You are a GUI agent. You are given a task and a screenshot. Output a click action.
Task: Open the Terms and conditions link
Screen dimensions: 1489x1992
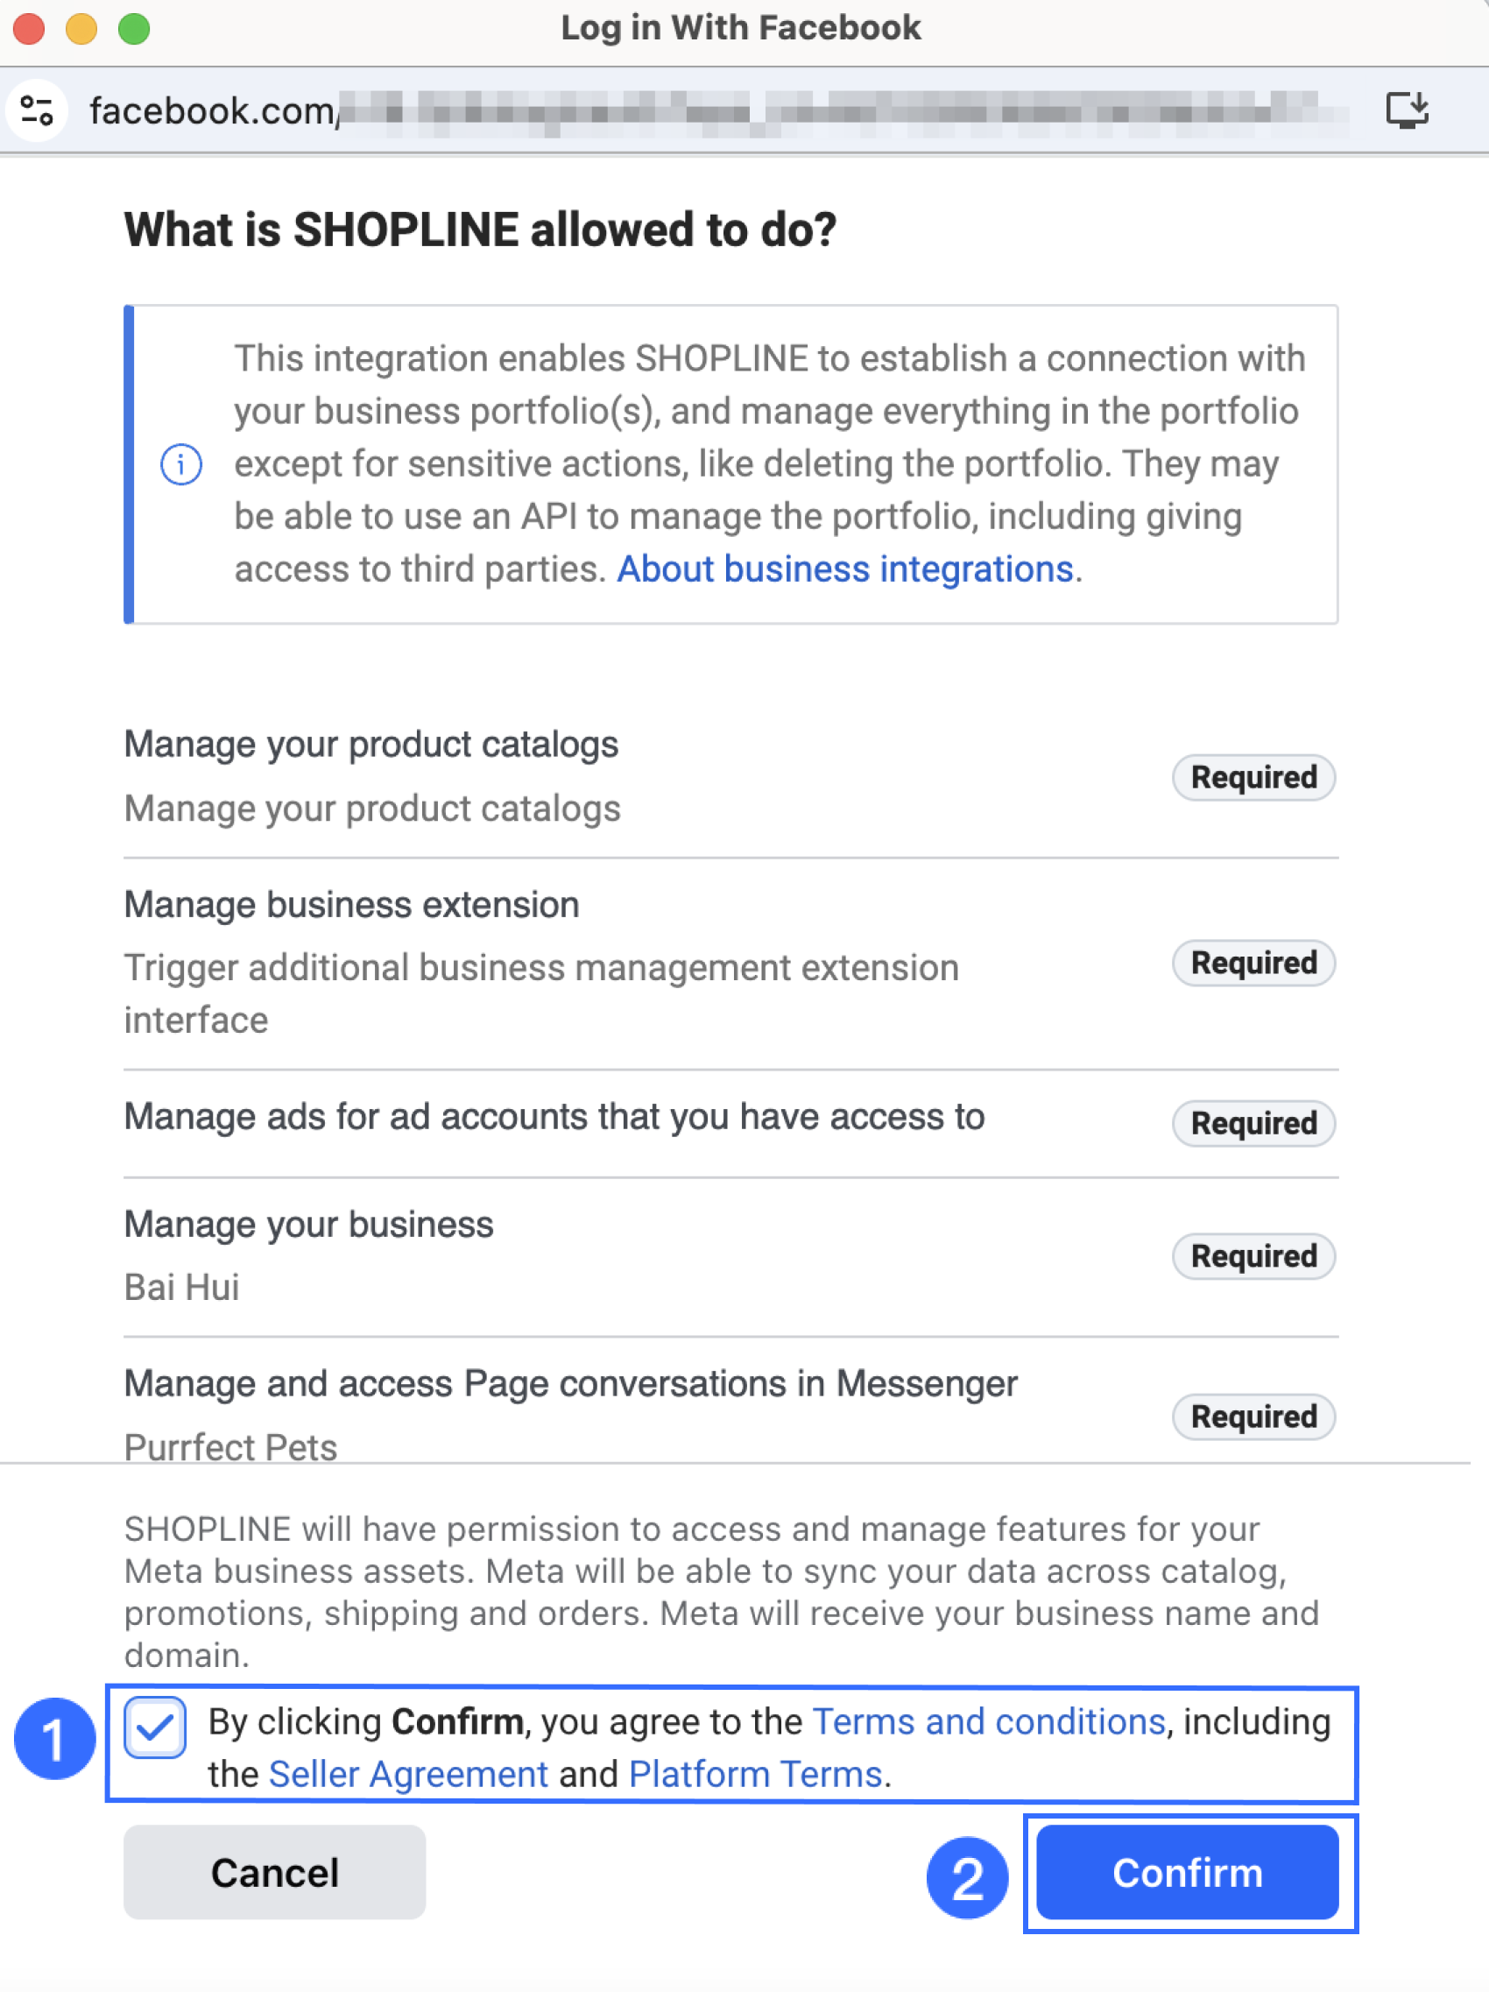pos(989,1721)
